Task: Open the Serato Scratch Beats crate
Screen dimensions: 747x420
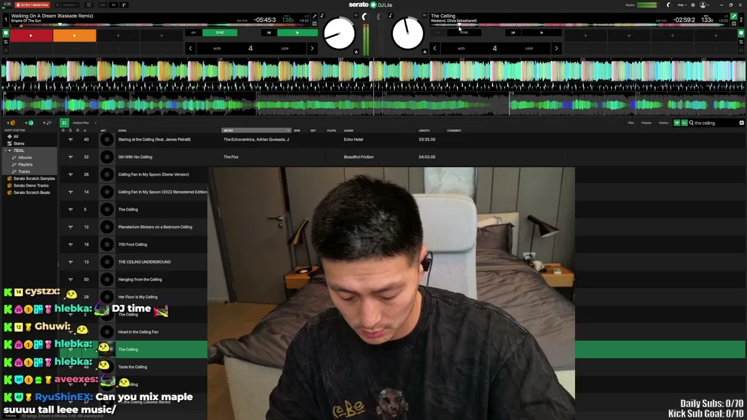Action: tap(32, 192)
